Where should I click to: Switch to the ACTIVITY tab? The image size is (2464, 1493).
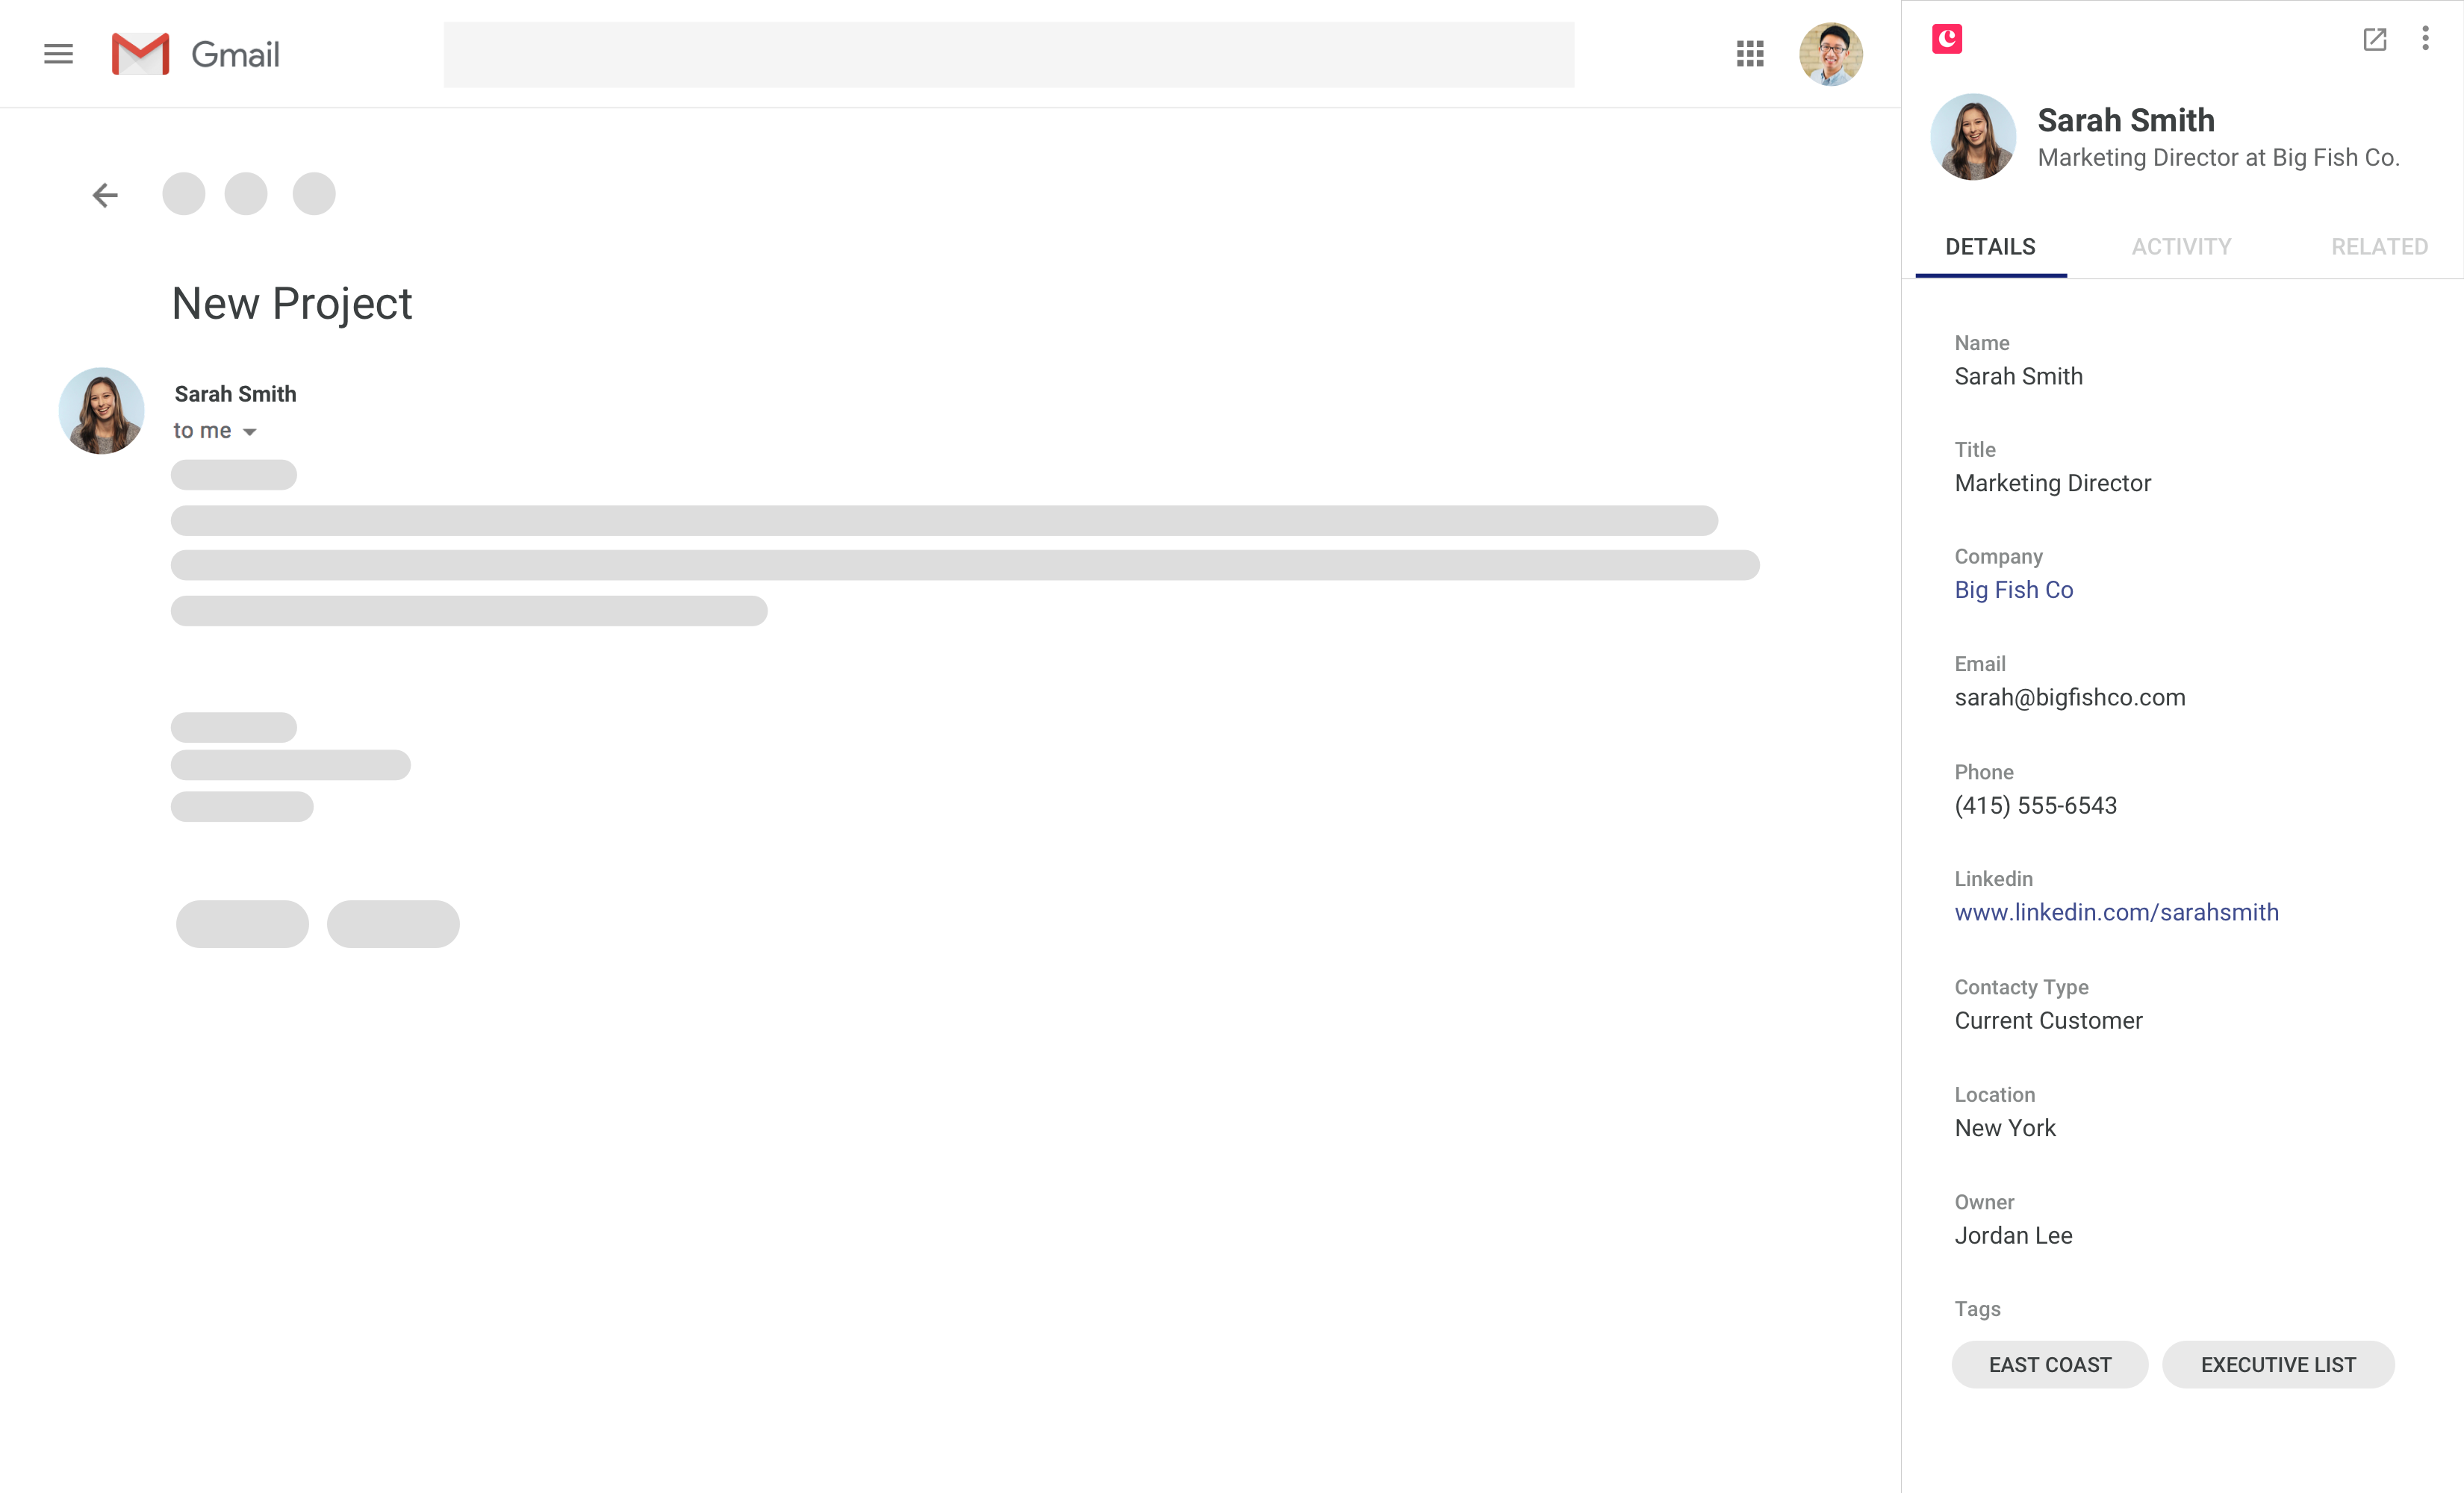[2179, 246]
